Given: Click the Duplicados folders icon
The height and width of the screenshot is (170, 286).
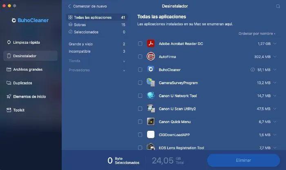Looking at the screenshot, I should click(x=9, y=83).
